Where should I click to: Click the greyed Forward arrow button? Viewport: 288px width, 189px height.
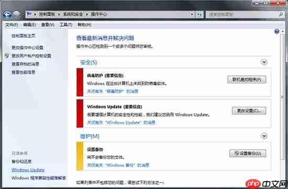(x=17, y=14)
